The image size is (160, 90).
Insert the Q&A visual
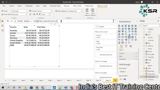(x=129, y=40)
